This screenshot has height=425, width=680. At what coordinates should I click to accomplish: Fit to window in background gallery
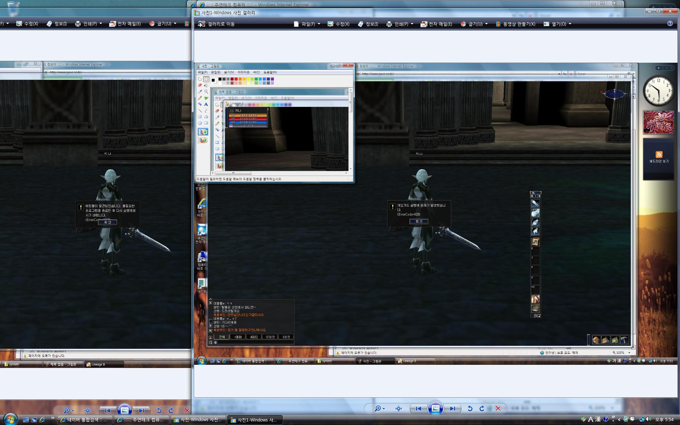pyautogui.click(x=87, y=410)
